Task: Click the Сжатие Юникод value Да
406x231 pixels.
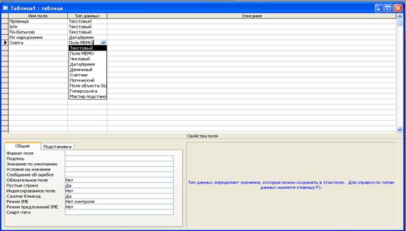Action: (x=119, y=196)
